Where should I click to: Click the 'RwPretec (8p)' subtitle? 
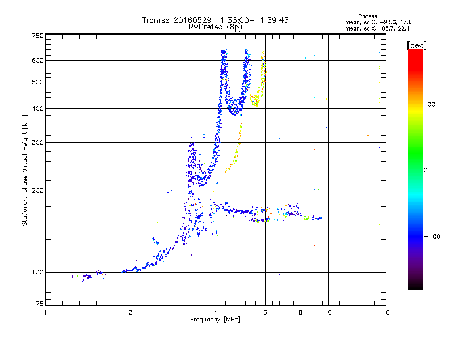215,27
